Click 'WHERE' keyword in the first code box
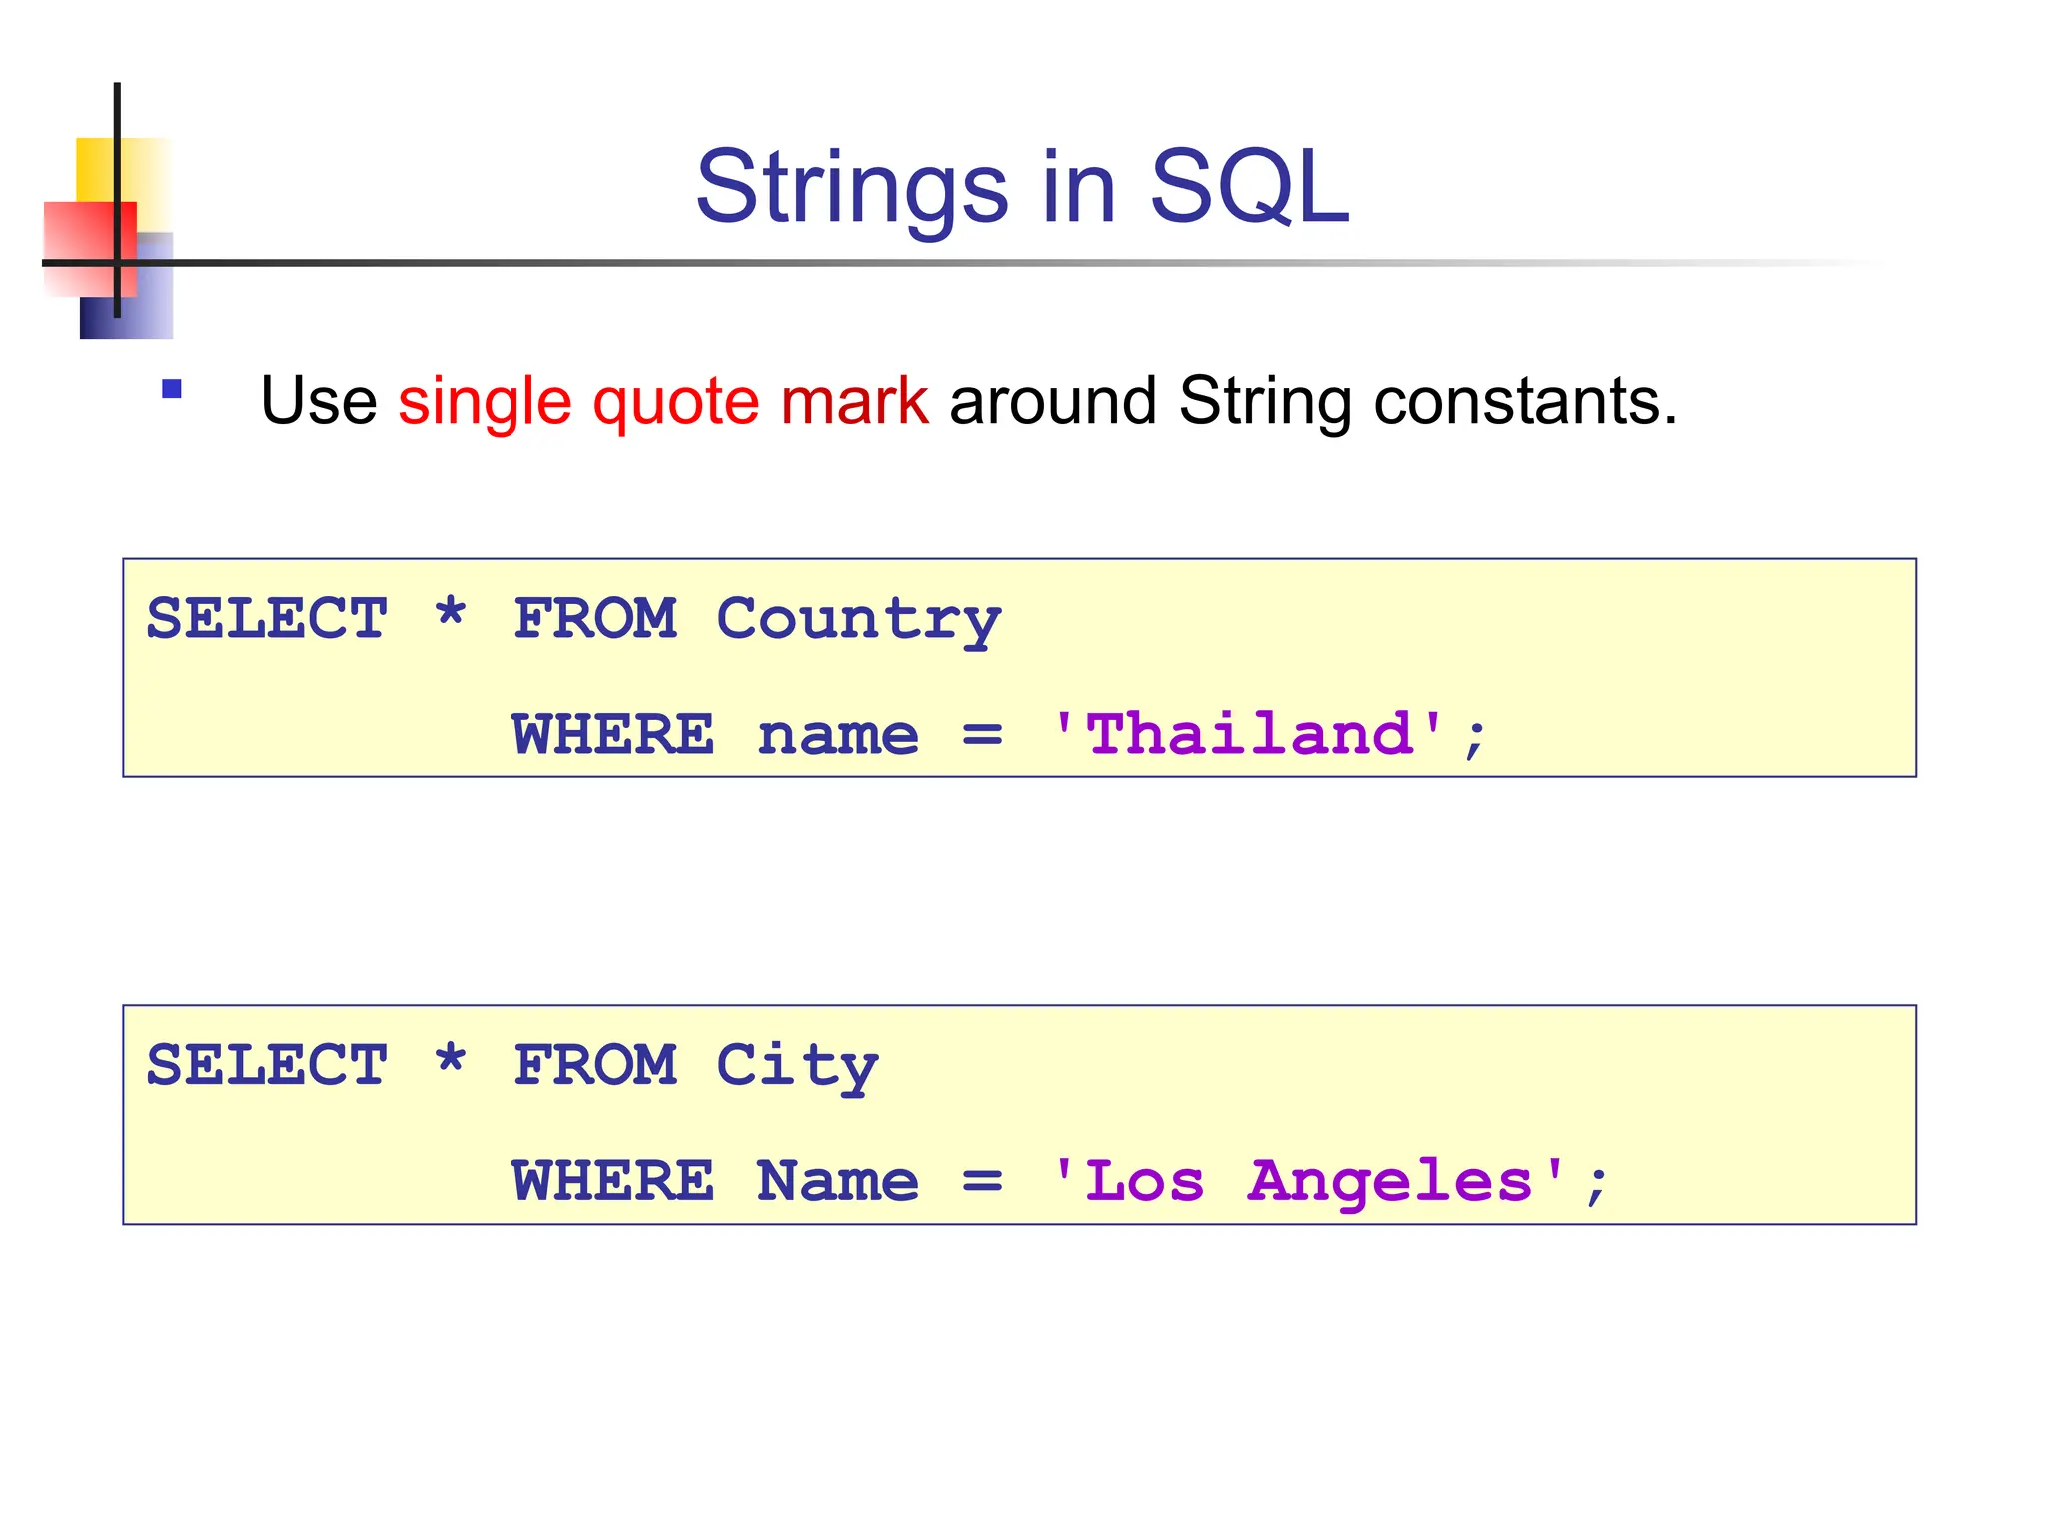 click(x=613, y=735)
